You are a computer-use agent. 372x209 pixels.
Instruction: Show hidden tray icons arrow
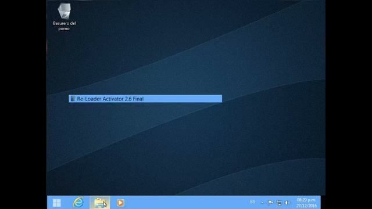coord(262,203)
